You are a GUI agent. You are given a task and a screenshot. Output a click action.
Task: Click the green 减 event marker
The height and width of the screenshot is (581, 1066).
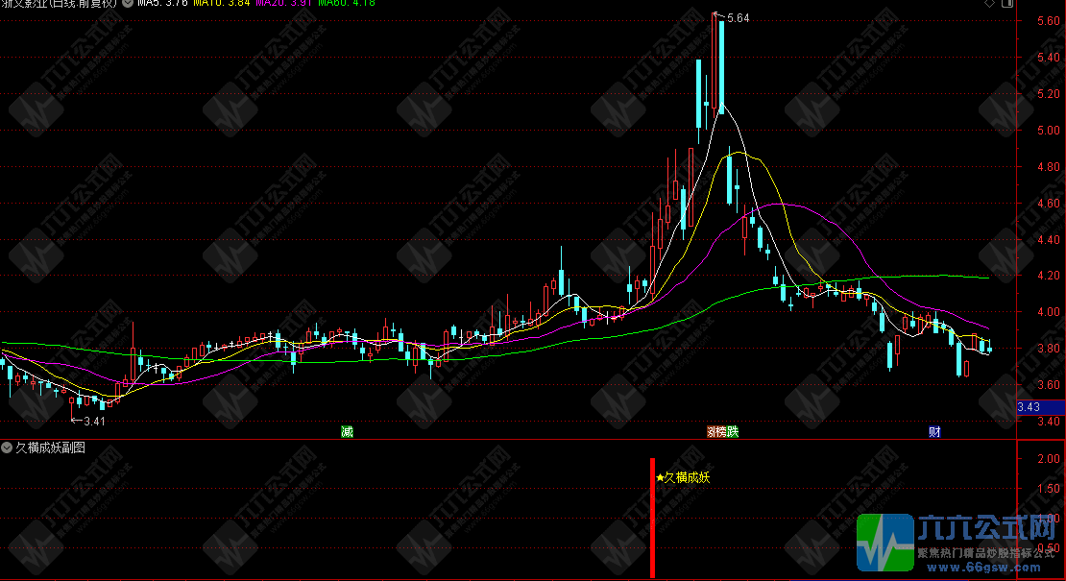pyautogui.click(x=347, y=432)
